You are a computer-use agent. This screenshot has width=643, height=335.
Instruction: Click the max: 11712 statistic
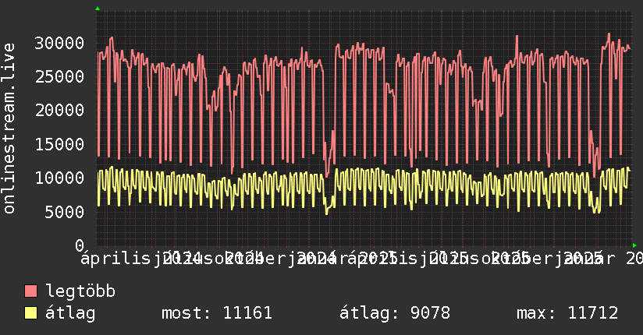(567, 313)
